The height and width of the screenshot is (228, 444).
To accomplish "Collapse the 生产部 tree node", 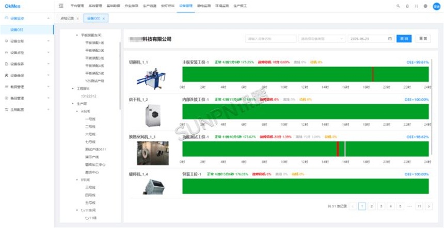I will 73,104.
